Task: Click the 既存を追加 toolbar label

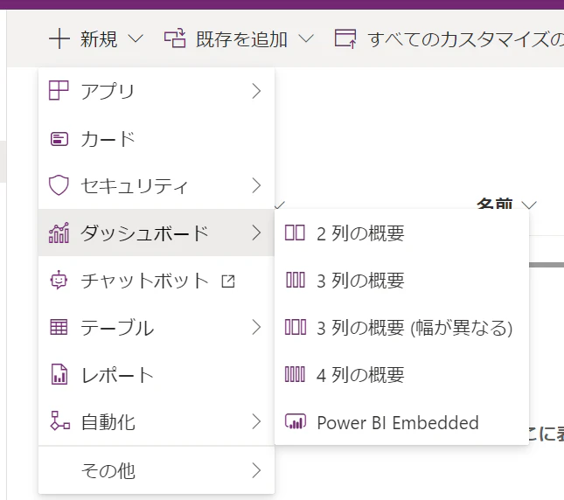Action: tap(241, 38)
